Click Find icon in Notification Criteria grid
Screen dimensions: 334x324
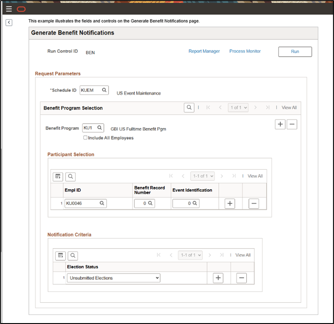[x=72, y=255]
